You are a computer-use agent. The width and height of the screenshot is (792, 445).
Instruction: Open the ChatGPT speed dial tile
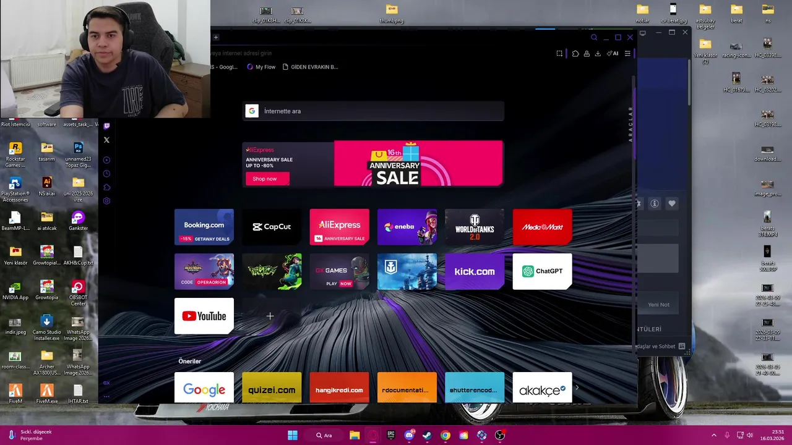click(x=543, y=271)
